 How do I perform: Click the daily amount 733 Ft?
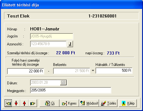pyautogui.click(x=113, y=53)
